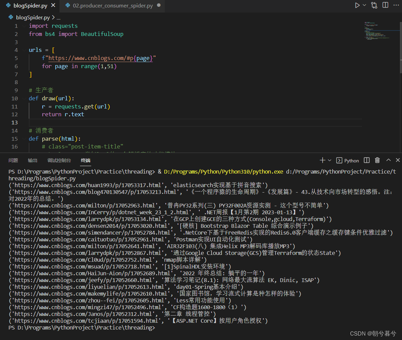Open source control changes icon
The width and height of the screenshot is (402, 340).
pyautogui.click(x=374, y=5)
